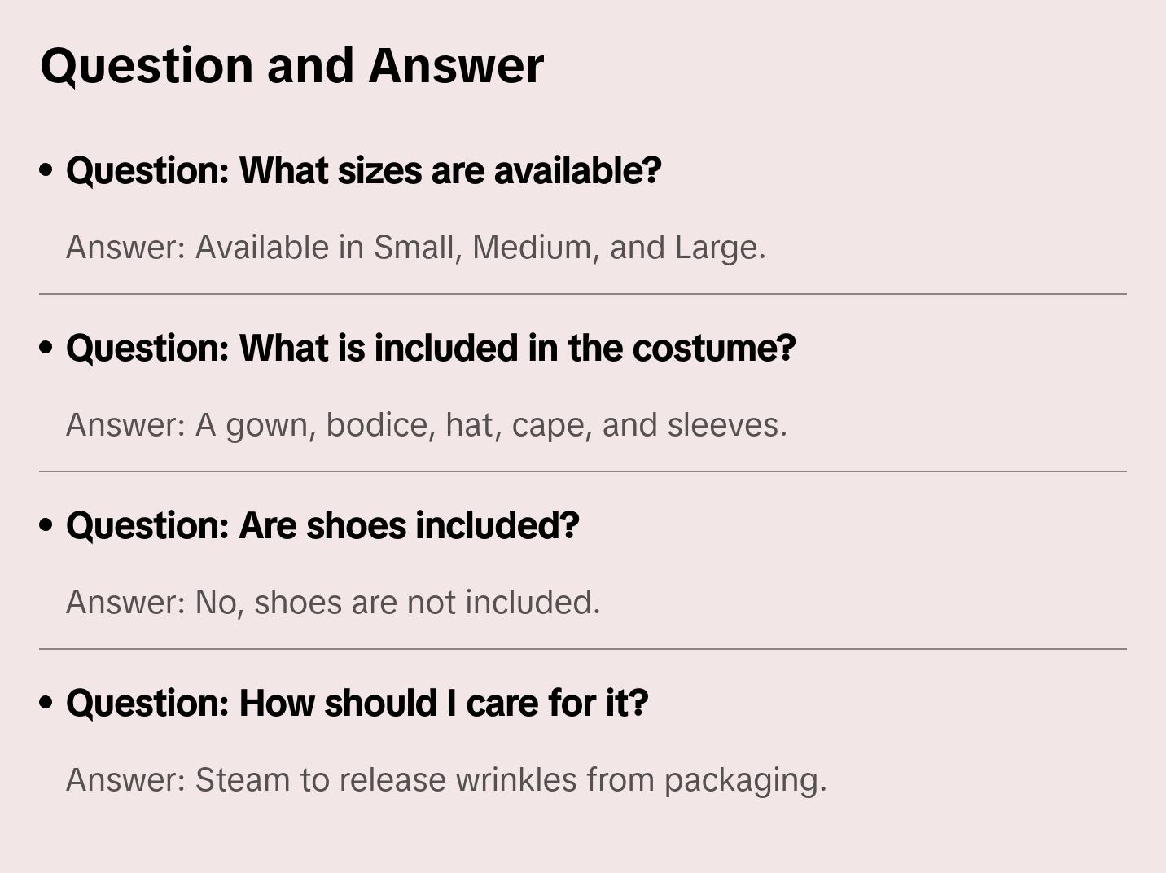Click answer listing gown, bodice, hat, cape
Image resolution: width=1166 pixels, height=873 pixels.
tap(426, 425)
